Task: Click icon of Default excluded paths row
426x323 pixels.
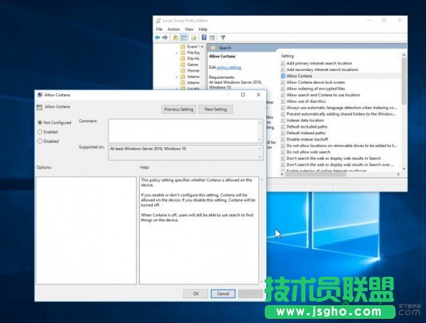Action: pos(283,126)
